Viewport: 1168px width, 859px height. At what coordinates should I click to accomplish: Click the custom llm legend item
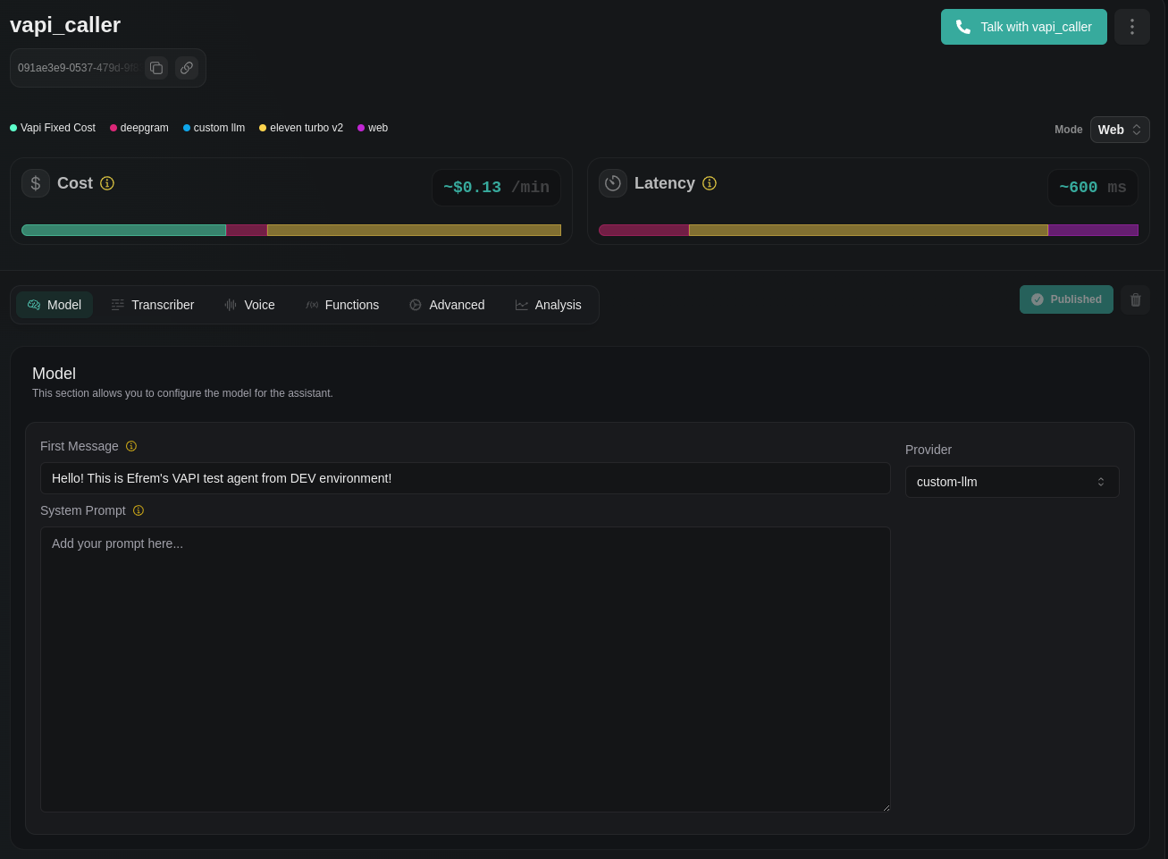tap(214, 128)
